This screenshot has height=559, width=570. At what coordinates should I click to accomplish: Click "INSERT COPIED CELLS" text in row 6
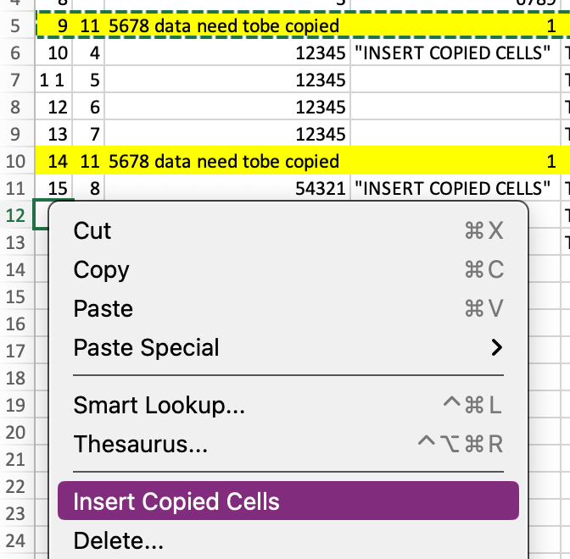[x=454, y=53]
